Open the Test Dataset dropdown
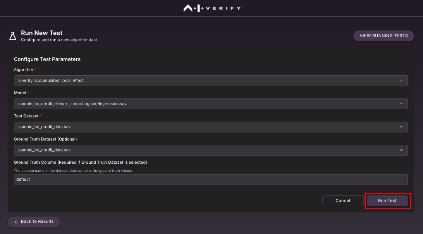 click(x=211, y=127)
